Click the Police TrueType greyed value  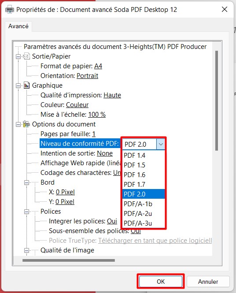[x=155, y=241]
